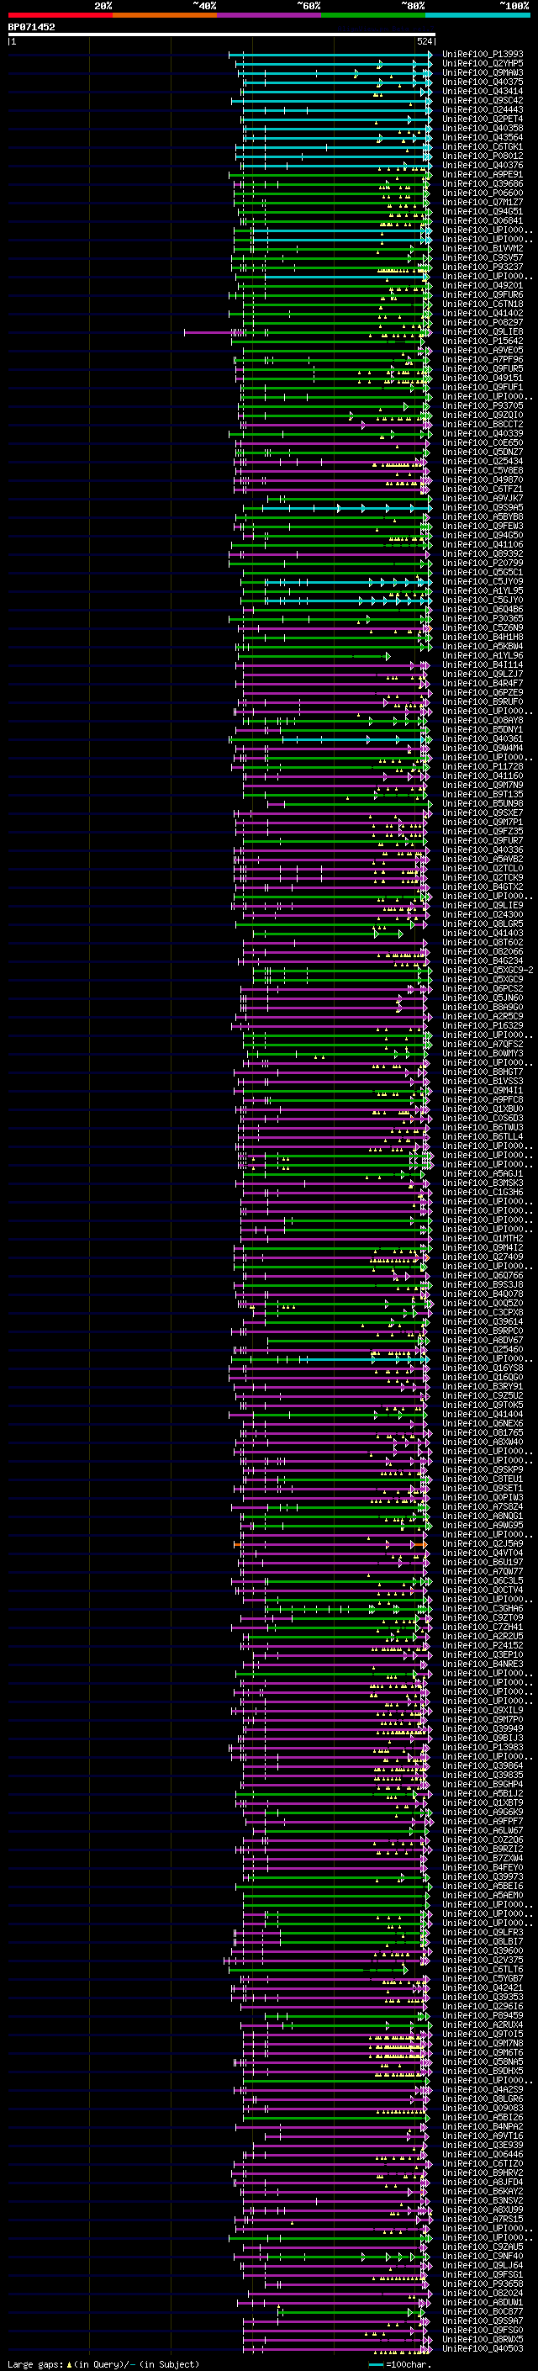Open hit UniRef100_Q43414

click(x=483, y=91)
